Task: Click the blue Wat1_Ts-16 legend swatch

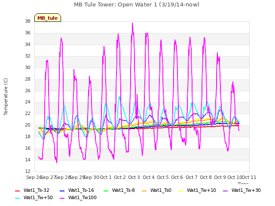Action: (62, 191)
